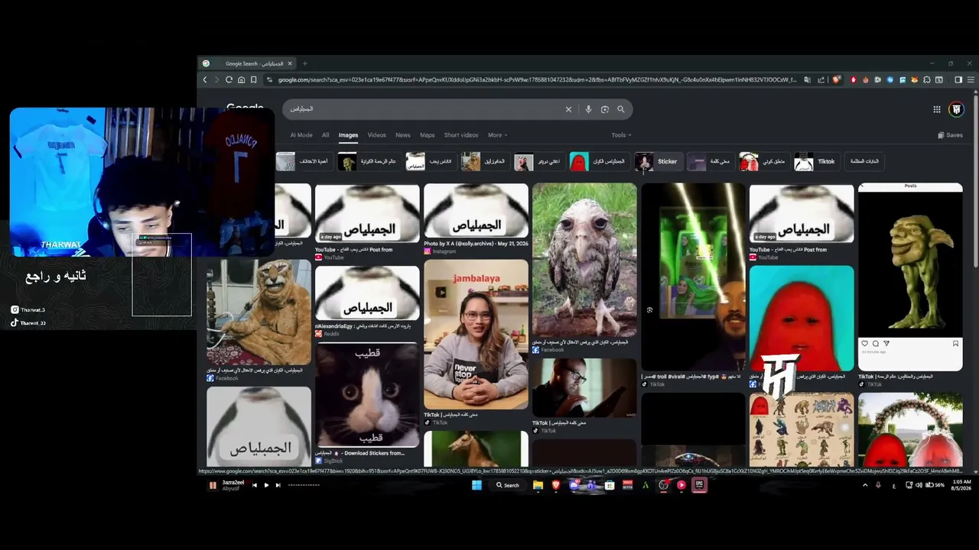Show hidden system tray icons
Image resolution: width=979 pixels, height=550 pixels.
pos(865,485)
